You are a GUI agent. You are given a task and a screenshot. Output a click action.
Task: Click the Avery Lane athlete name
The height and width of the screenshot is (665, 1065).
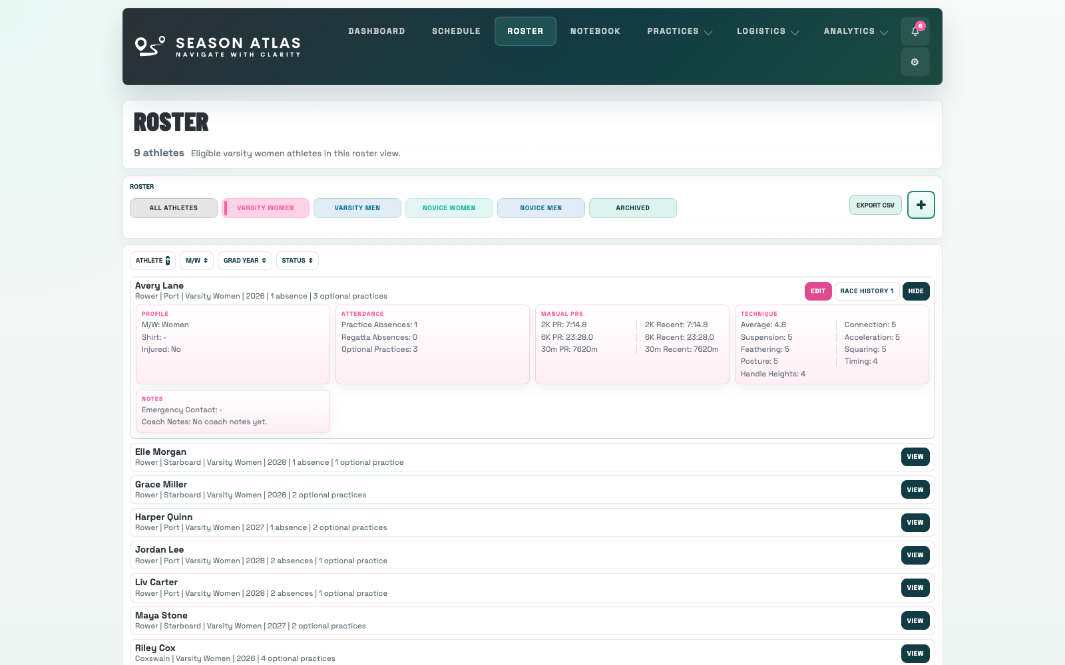pyautogui.click(x=159, y=286)
